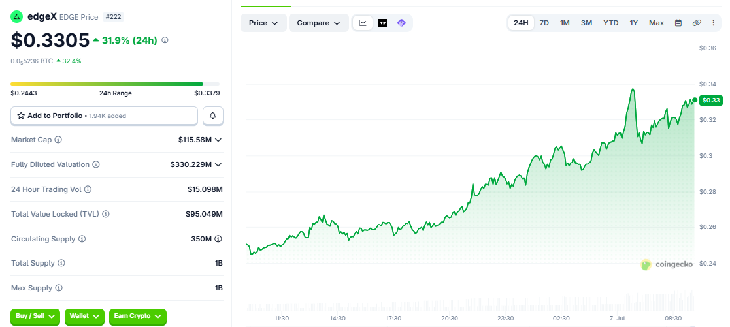
Task: Open the calendar date range picker
Action: [x=678, y=23]
